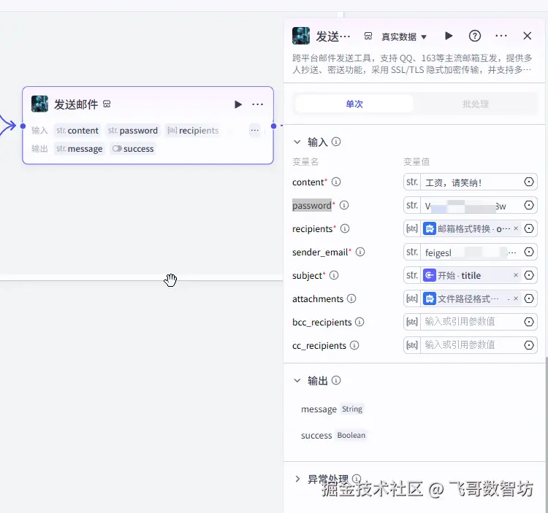Run the 发送邮件 node from canvas card
This screenshot has width=548, height=513.
(x=238, y=104)
